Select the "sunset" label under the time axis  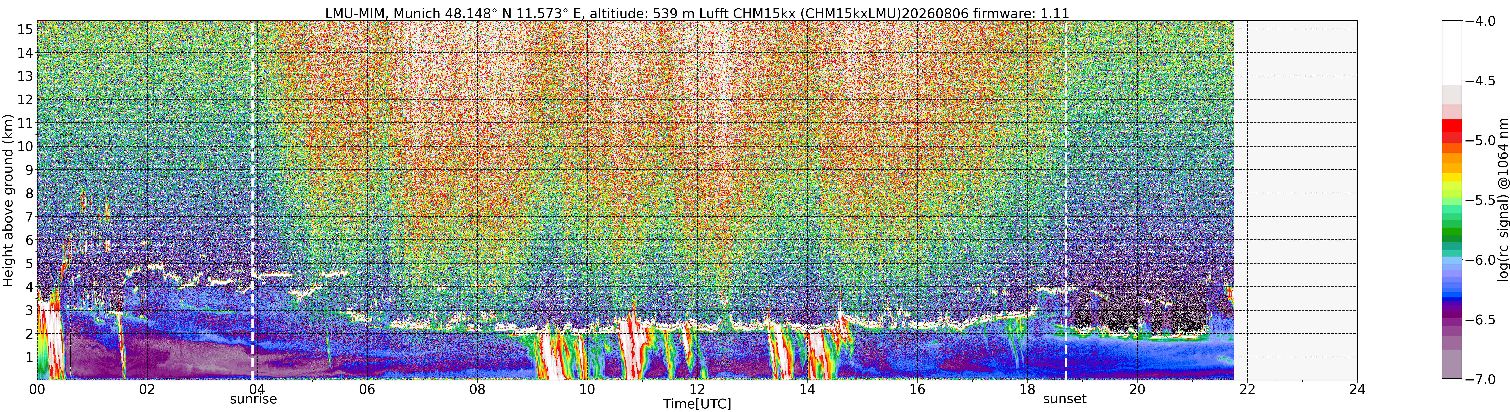coord(1065,399)
